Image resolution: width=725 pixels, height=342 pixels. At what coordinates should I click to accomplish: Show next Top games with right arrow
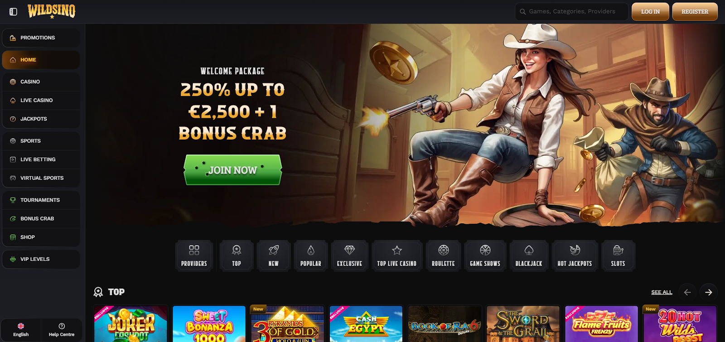(x=709, y=292)
